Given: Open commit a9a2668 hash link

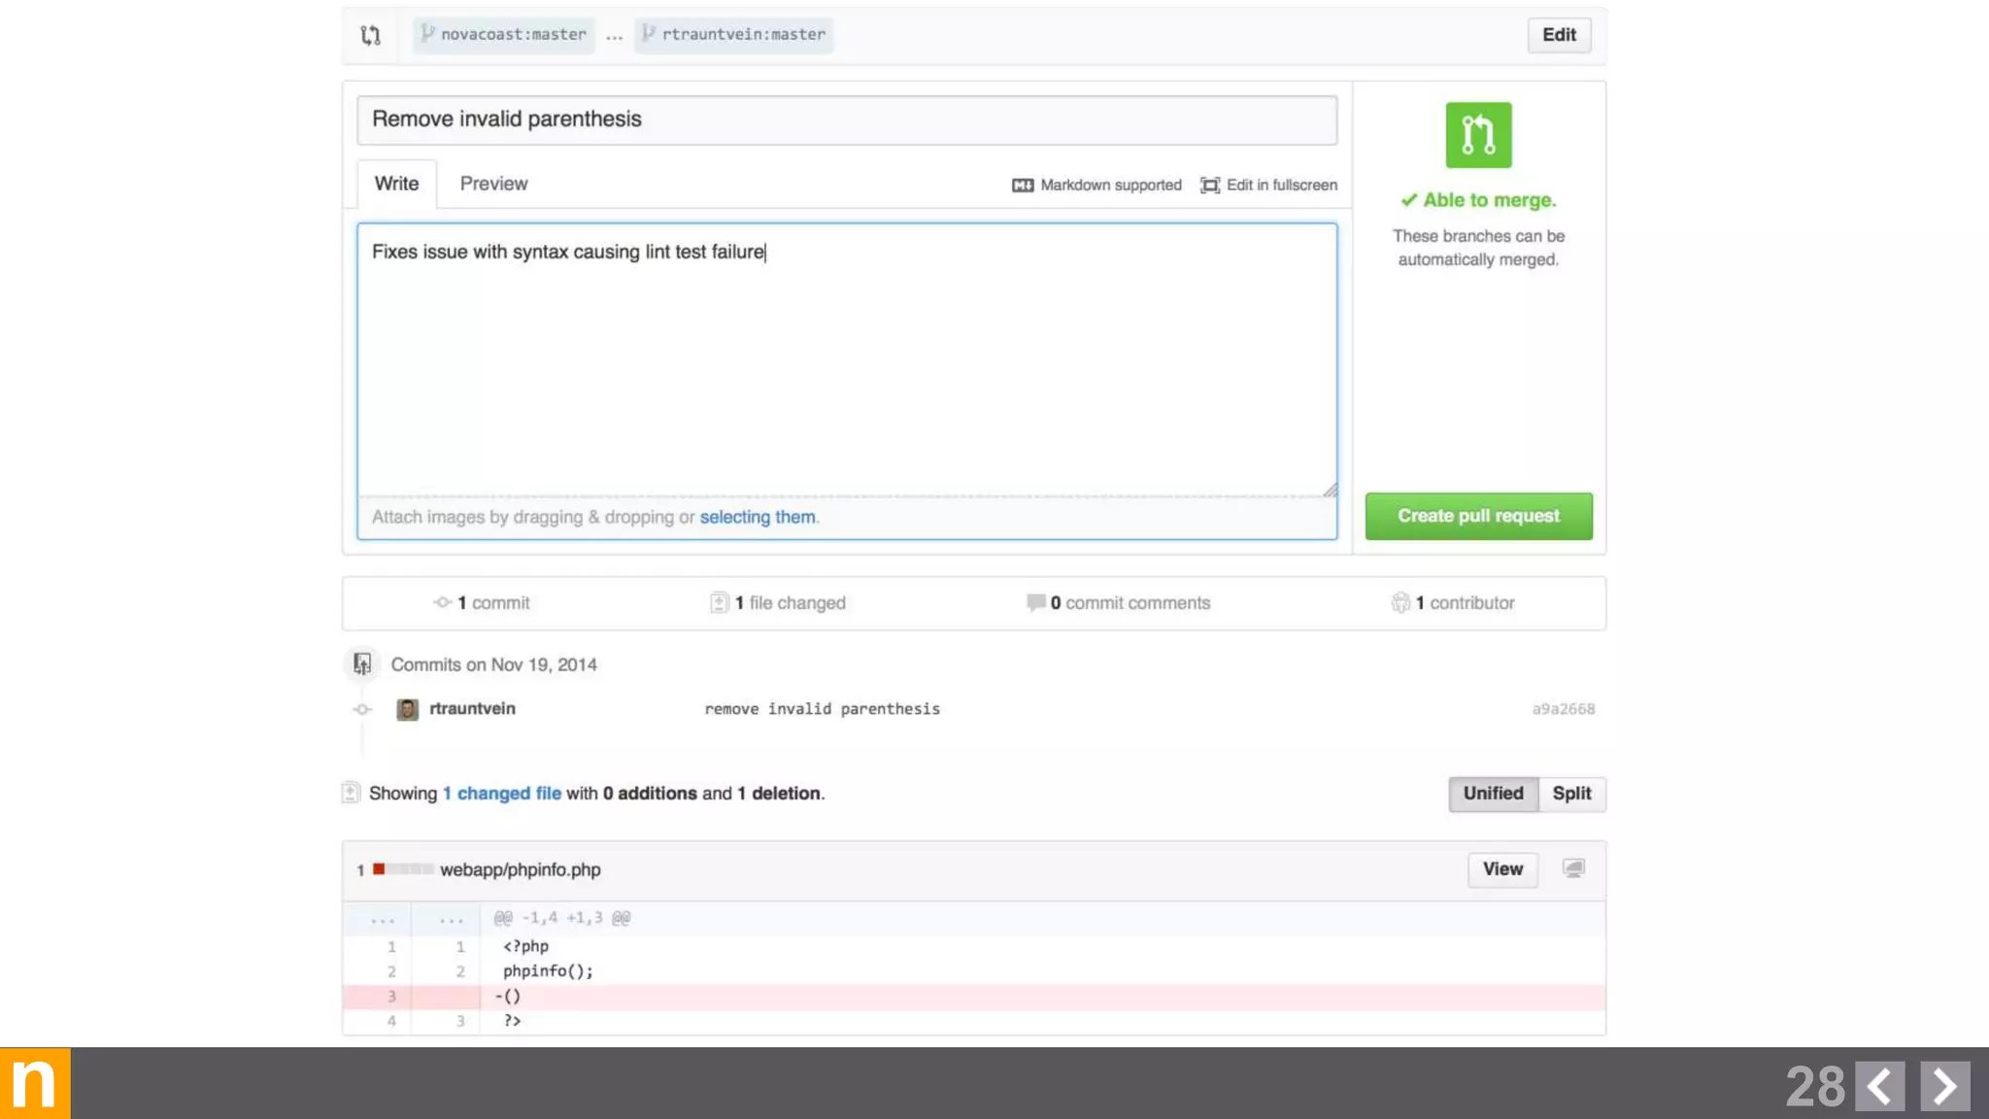Looking at the screenshot, I should (x=1563, y=709).
